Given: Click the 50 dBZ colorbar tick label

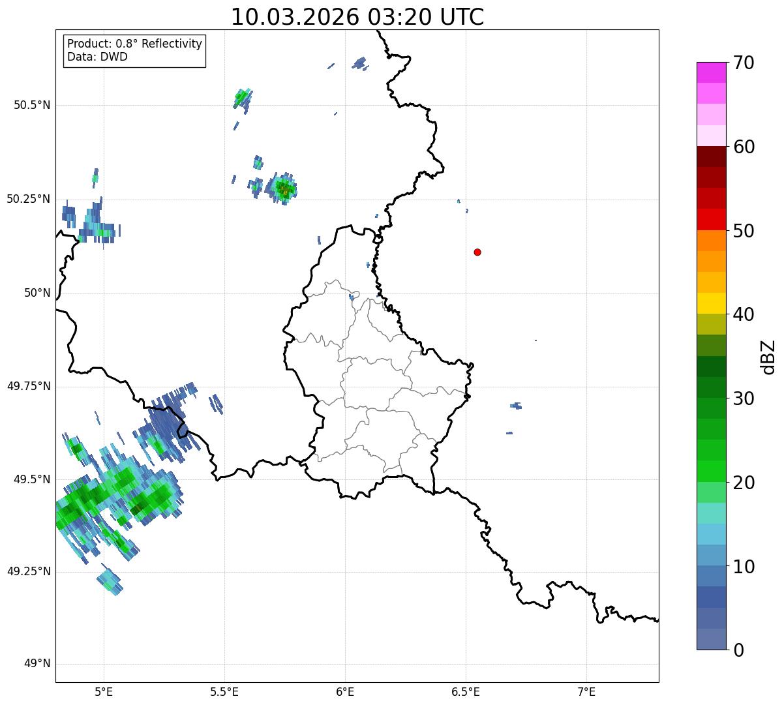Looking at the screenshot, I should 744,231.
